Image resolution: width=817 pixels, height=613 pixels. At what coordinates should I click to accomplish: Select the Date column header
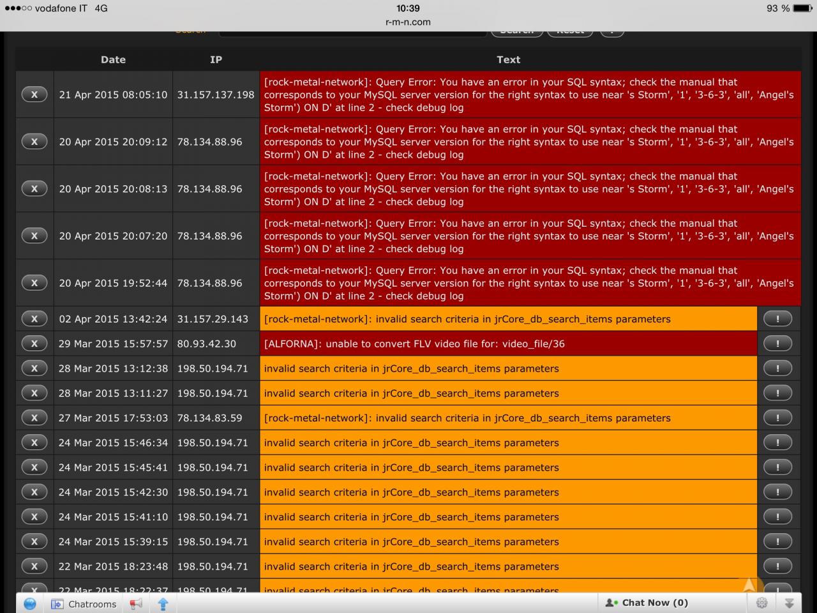tap(113, 59)
